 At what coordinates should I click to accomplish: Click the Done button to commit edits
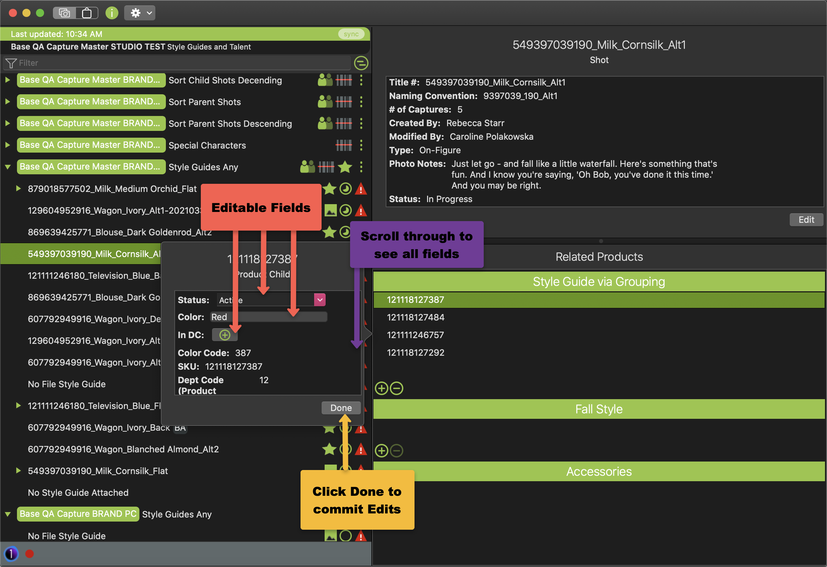[x=341, y=408]
